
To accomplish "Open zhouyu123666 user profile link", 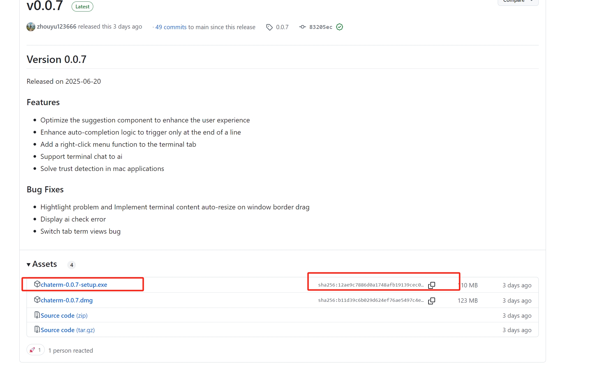I will click(57, 27).
